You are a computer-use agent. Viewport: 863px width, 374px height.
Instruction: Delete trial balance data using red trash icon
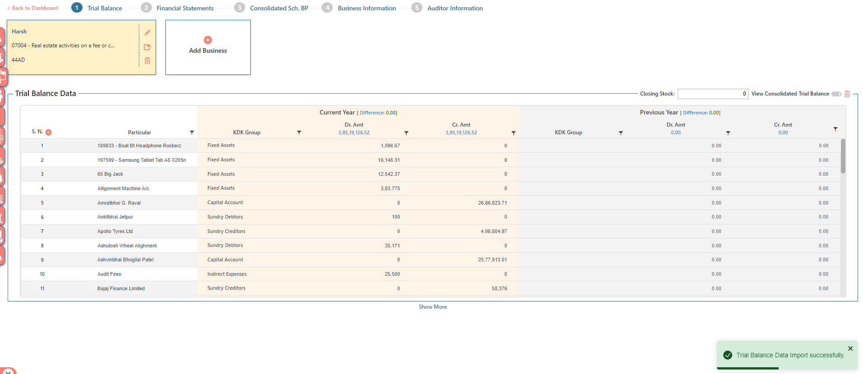(x=847, y=94)
